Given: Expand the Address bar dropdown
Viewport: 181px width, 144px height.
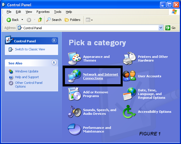Looking at the screenshot, I should click(x=161, y=28).
